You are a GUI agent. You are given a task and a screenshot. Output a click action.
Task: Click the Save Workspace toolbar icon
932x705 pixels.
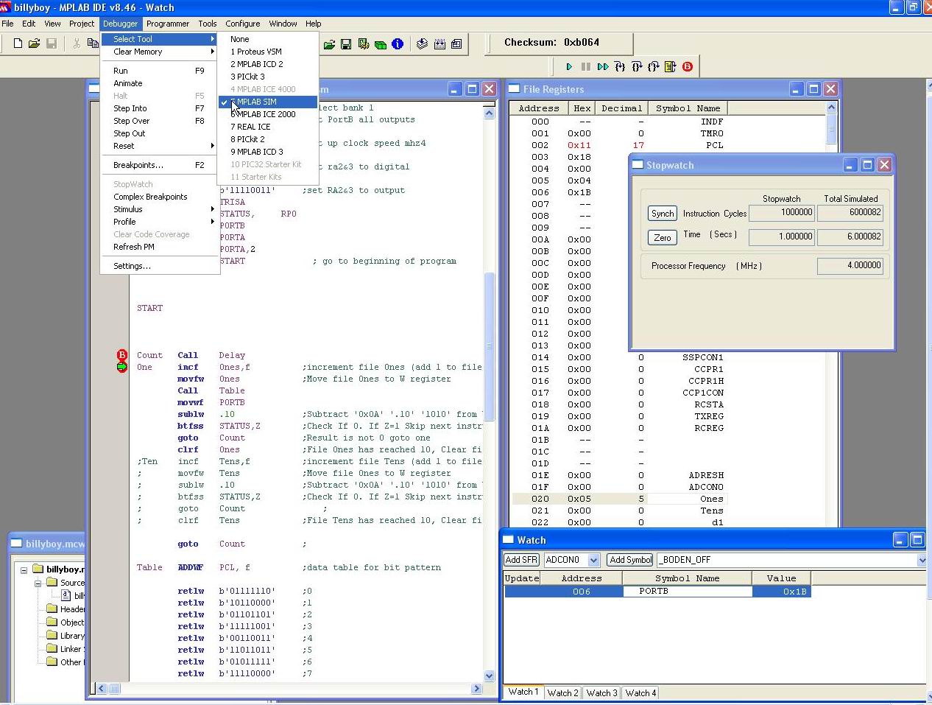coord(346,44)
